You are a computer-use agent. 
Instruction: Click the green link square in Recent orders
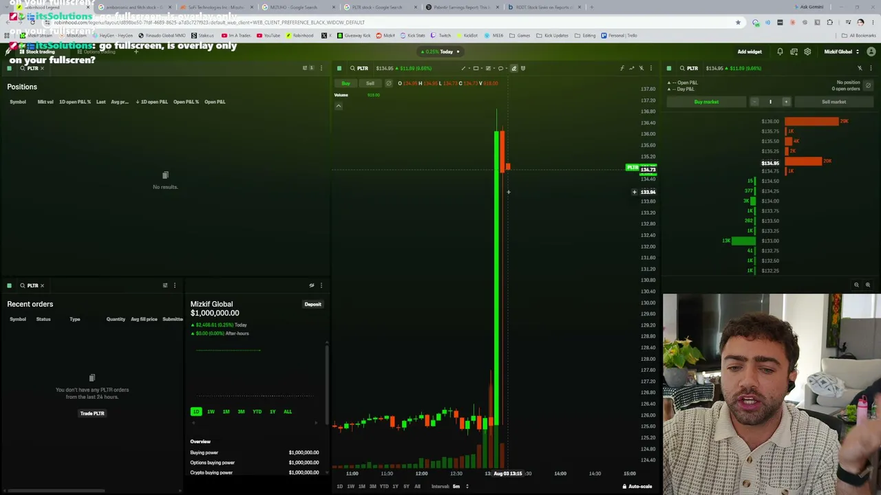pos(9,285)
